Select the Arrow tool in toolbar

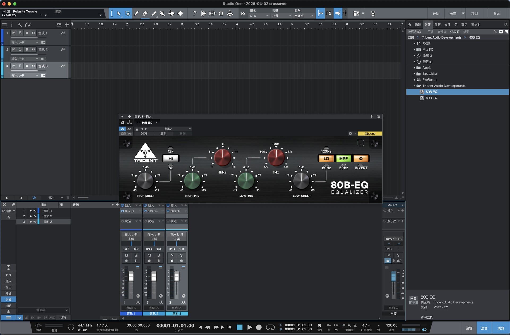point(118,13)
